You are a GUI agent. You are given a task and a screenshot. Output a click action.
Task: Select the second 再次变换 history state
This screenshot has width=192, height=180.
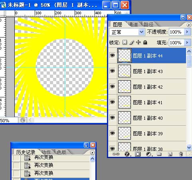click(x=51, y=166)
